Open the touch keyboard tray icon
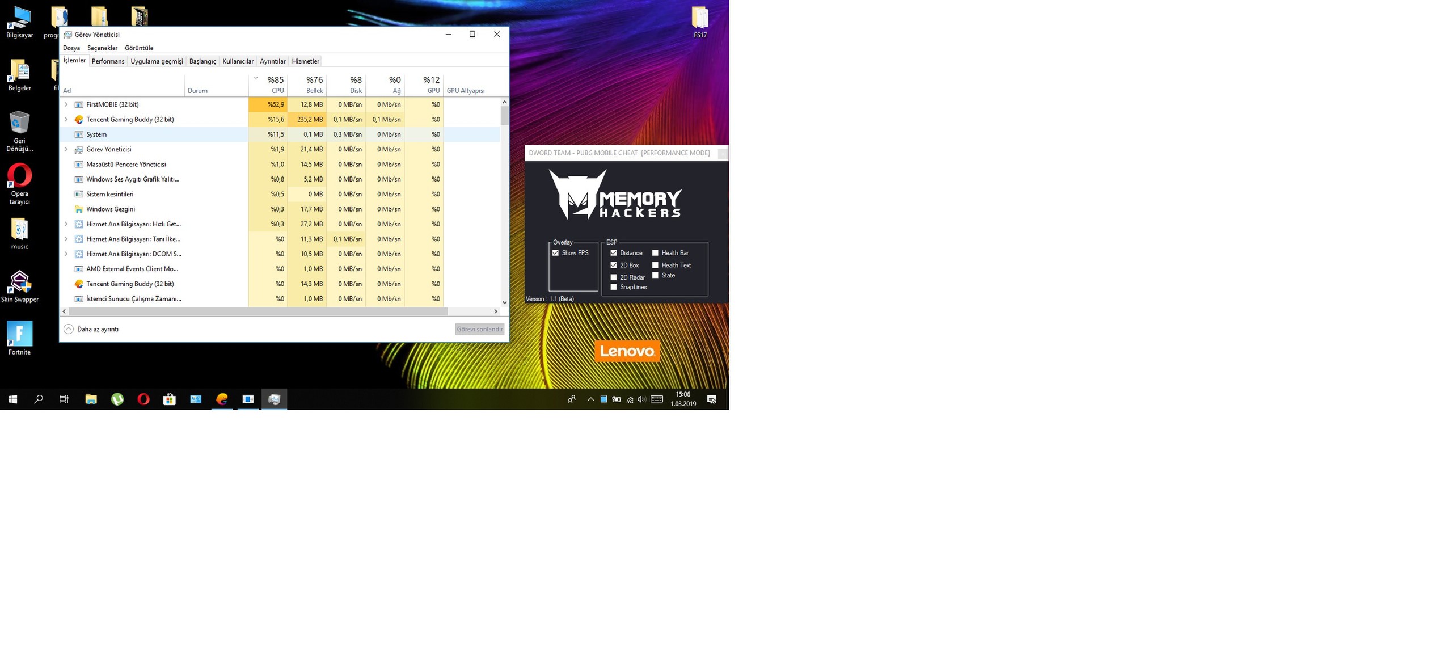Image resolution: width=1452 pixels, height=649 pixels. coord(657,399)
